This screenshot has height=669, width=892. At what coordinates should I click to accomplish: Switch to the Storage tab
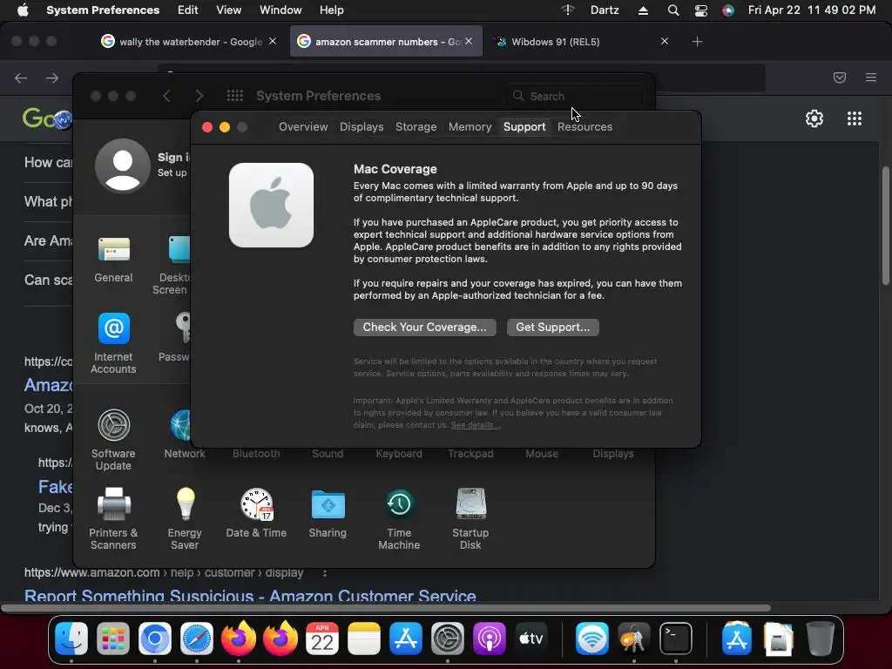tap(416, 127)
